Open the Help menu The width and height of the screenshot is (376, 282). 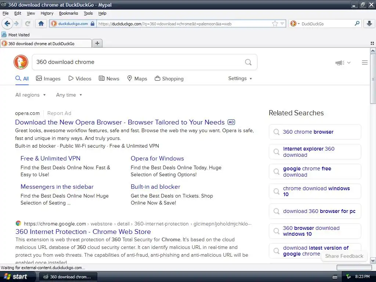coord(102,13)
